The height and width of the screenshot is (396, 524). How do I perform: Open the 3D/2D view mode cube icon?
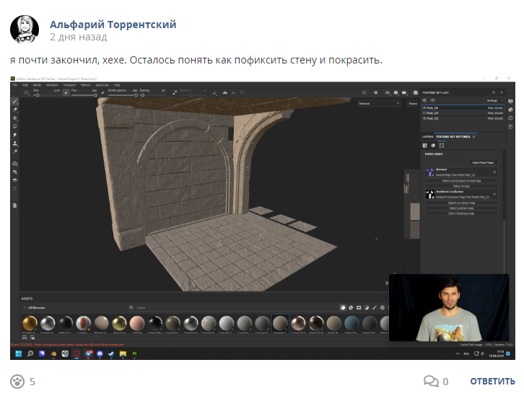(396, 92)
